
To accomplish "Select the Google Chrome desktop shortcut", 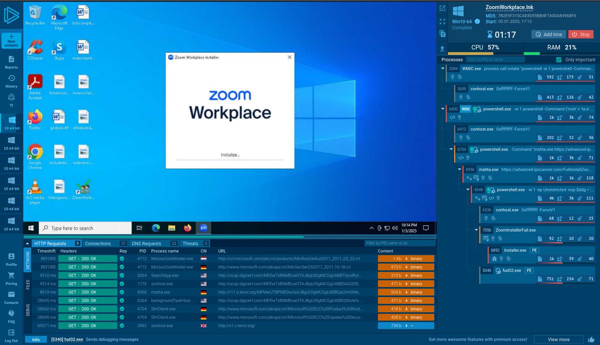I will click(x=35, y=156).
